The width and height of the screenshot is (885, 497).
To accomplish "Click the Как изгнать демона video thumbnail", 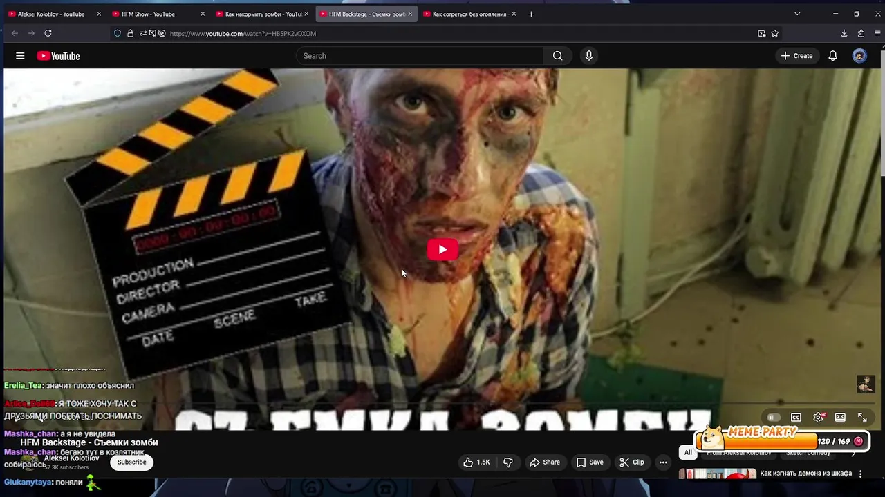I will (x=717, y=474).
